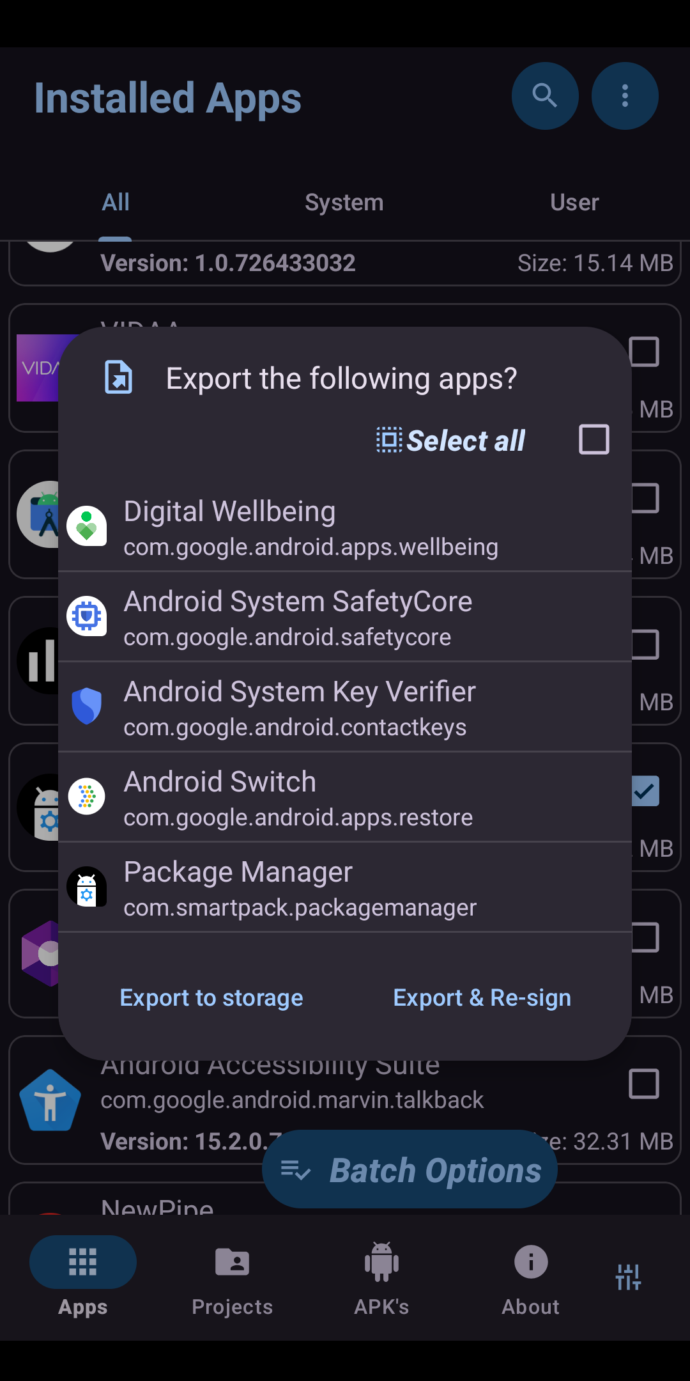Open the settings sliders icon
This screenshot has height=1381, width=690.
coord(628,1277)
